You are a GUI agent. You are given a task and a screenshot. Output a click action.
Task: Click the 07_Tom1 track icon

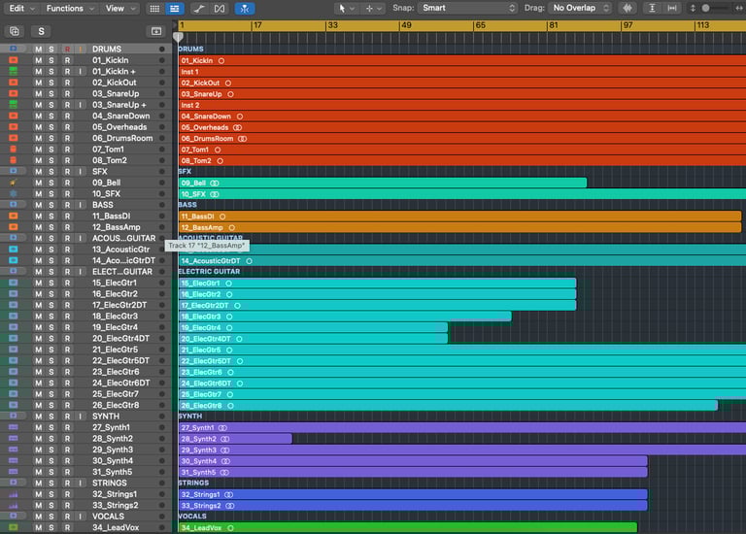pyautogui.click(x=14, y=150)
